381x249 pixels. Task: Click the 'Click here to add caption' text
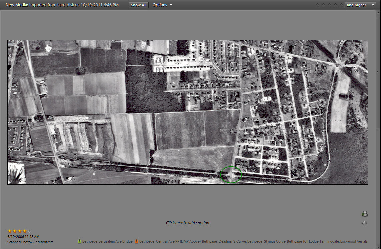pyautogui.click(x=188, y=223)
